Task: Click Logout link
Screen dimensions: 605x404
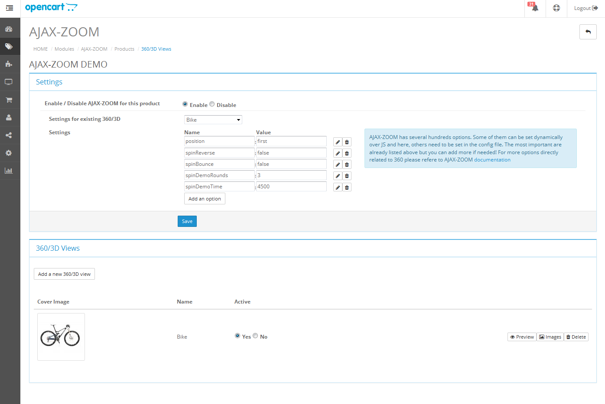Action: (x=586, y=8)
